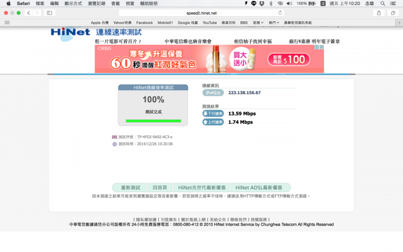Click the HiNet logo
The image size is (403, 252).
click(x=70, y=32)
